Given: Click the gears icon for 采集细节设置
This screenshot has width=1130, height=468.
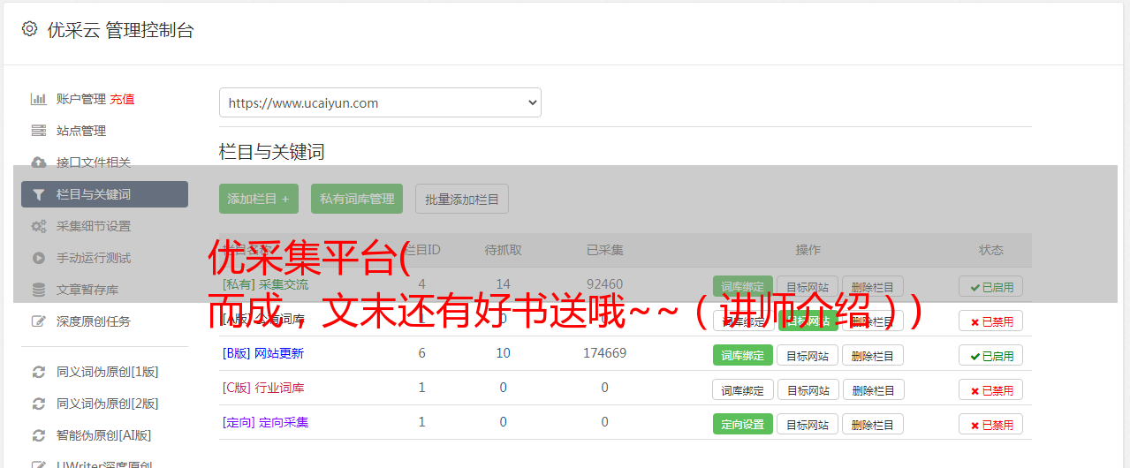Looking at the screenshot, I should coord(38,226).
